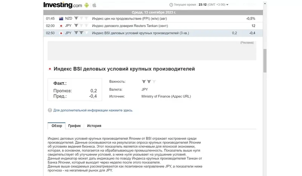Screen dimensions: 302x176
Task: Click the 01:45 time cell
Action: click(x=50, y=19)
